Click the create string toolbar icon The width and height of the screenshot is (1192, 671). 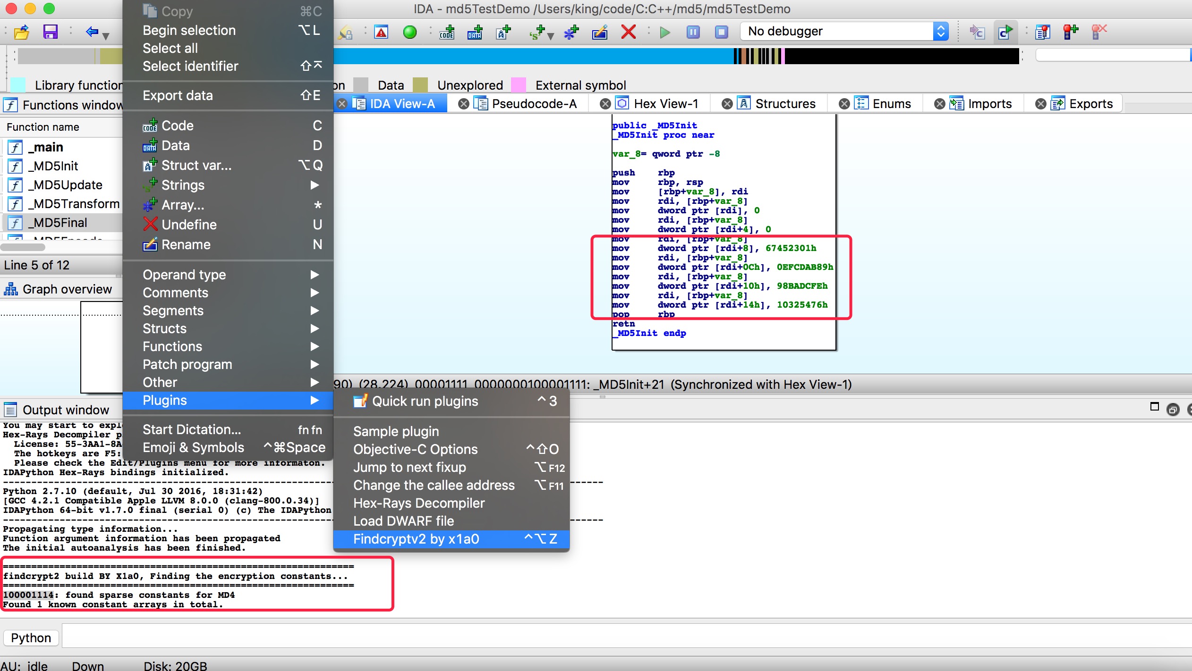[x=537, y=32]
